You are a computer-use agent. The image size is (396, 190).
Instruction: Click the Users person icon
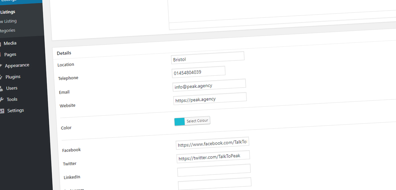(x=2, y=88)
